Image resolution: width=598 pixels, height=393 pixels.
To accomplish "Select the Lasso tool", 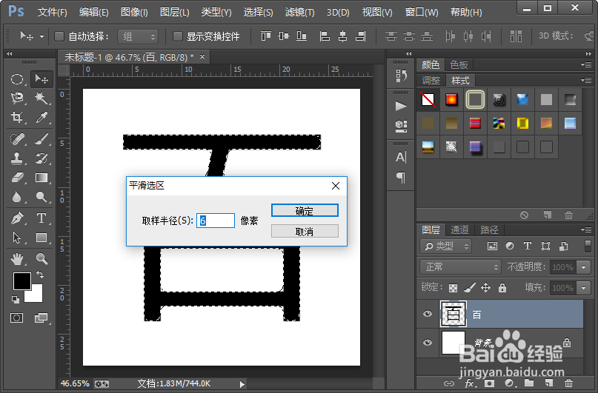I will [17, 98].
